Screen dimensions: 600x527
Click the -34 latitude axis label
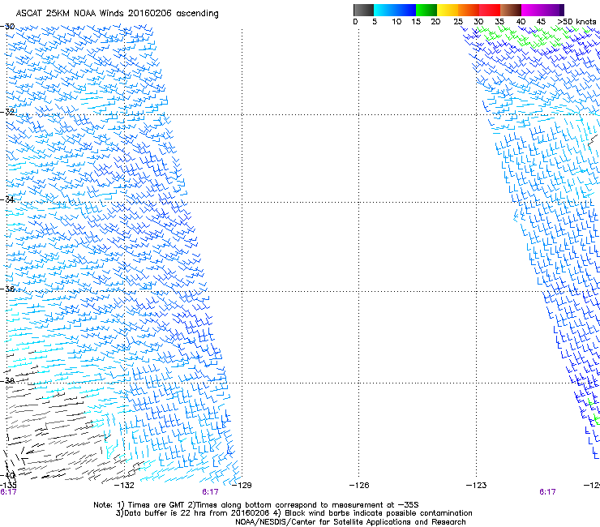[x=7, y=199]
